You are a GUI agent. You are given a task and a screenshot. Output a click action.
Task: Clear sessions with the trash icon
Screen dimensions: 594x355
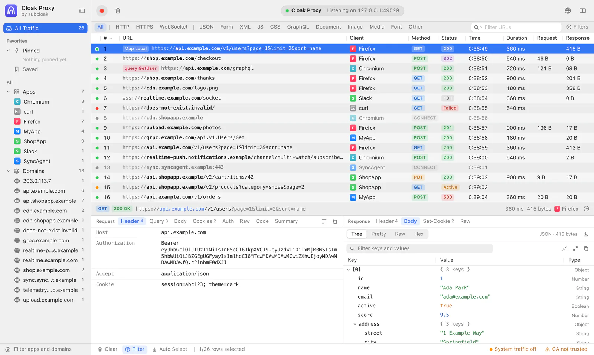point(118,11)
